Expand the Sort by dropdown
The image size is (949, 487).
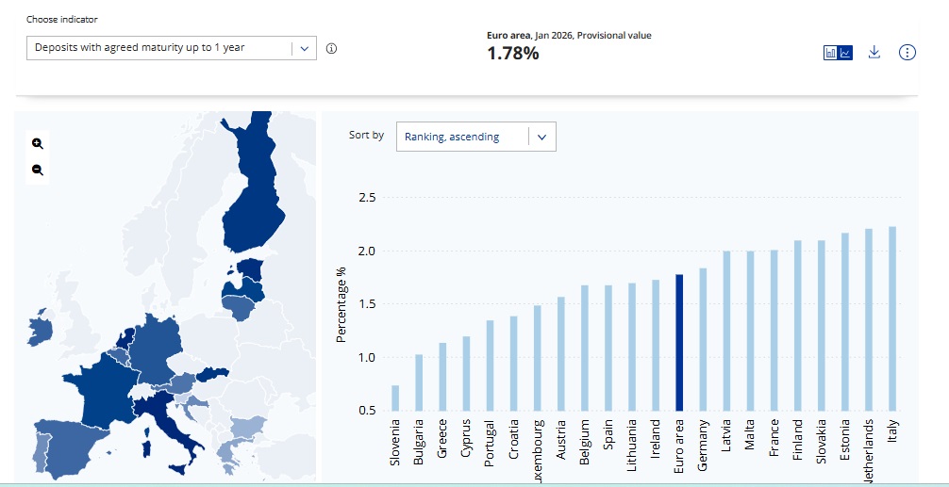coord(475,137)
